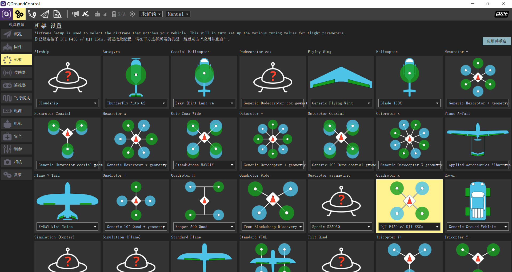Open the DJI F450 w/ DJI ESCs dropdown
Viewport: 512px width, 272px height.
pyautogui.click(x=409, y=227)
